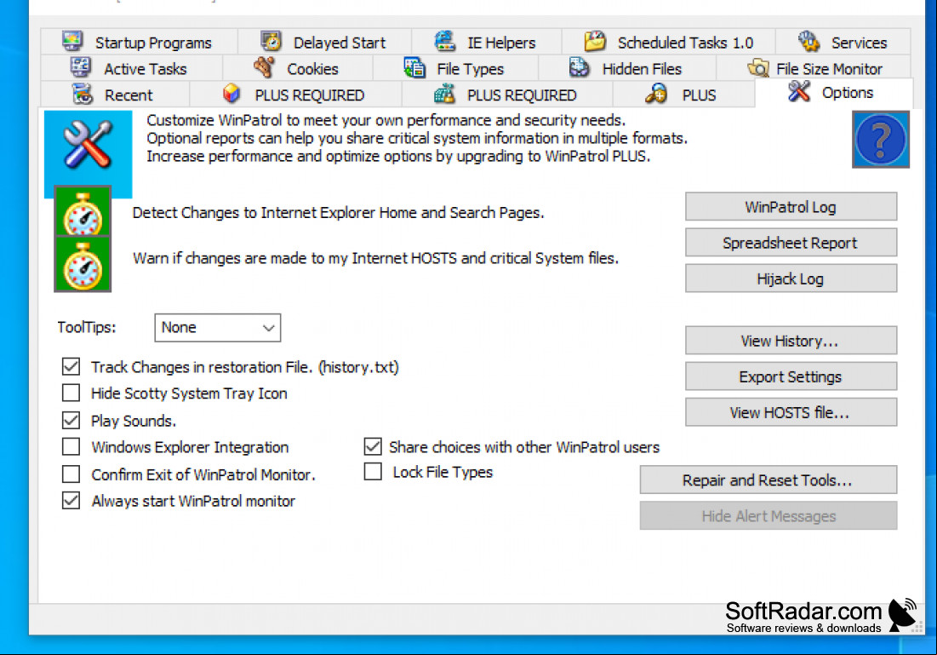Tick the Lock File Types checkbox
This screenshot has height=655, width=937.
pos(373,471)
